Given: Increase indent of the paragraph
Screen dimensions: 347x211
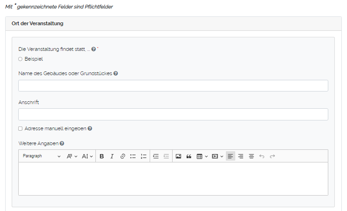Looking at the screenshot, I should pos(156,156).
